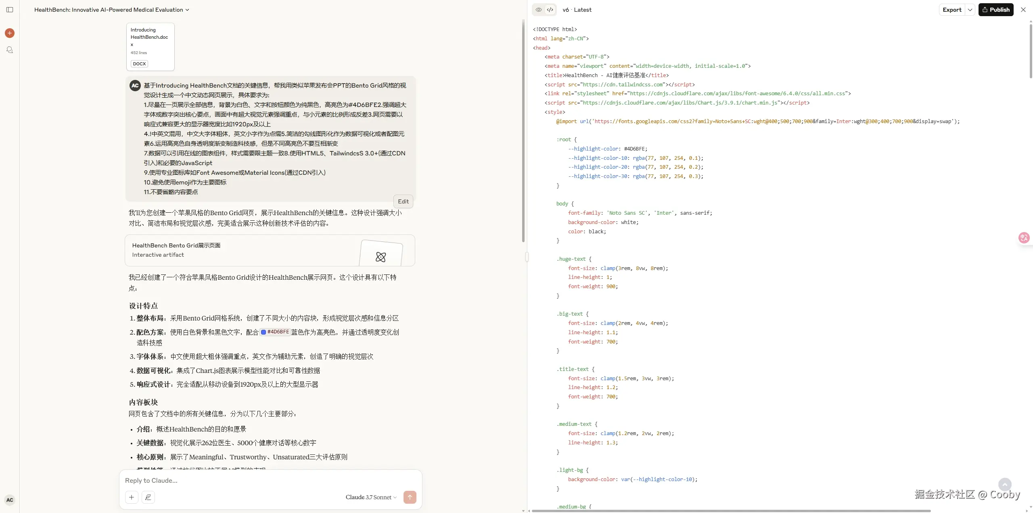The image size is (1033, 513).
Task: Open the Claude 3.7 Sonnet model selector
Action: click(x=370, y=497)
